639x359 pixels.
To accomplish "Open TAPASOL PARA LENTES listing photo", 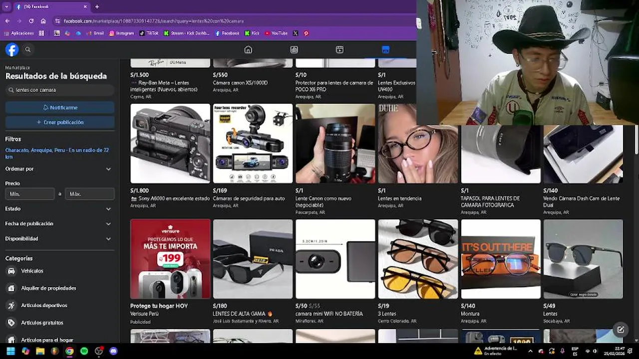I will [x=500, y=154].
